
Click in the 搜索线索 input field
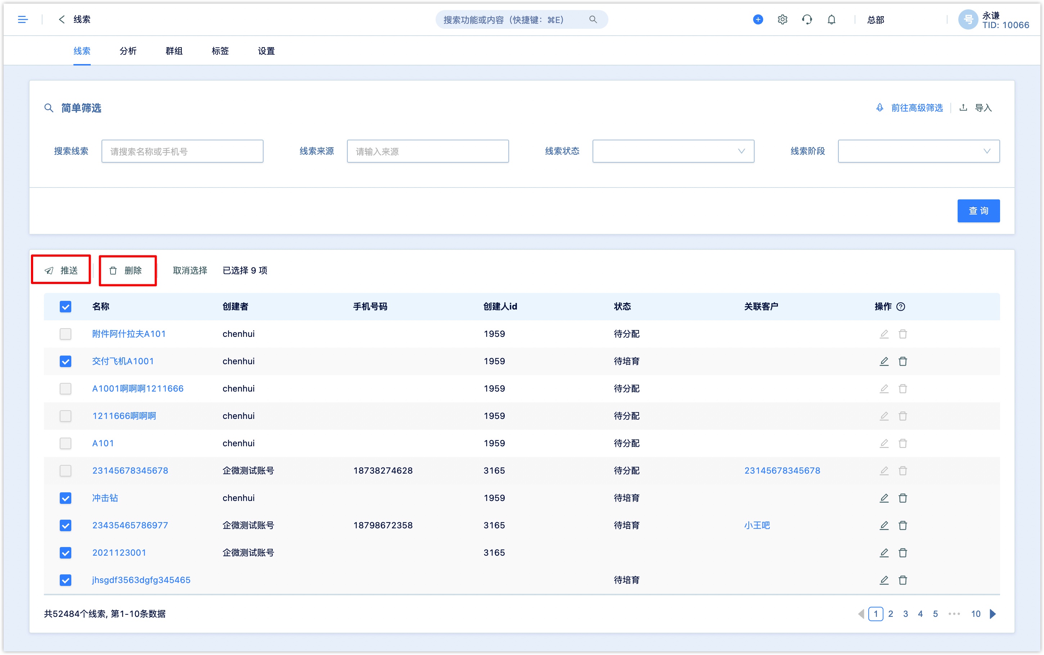pyautogui.click(x=183, y=151)
